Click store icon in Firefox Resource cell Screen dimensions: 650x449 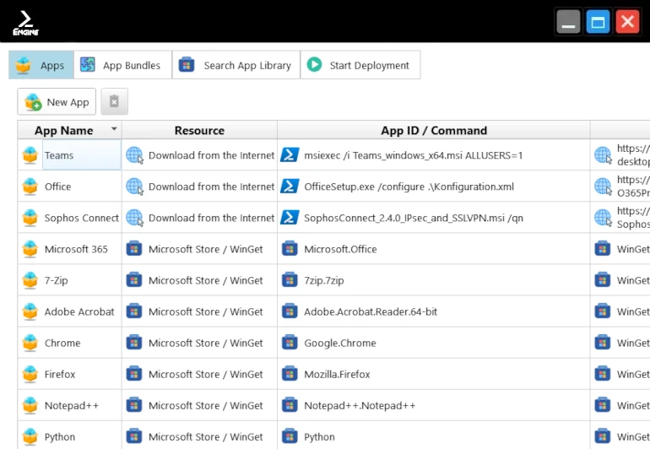click(x=134, y=375)
